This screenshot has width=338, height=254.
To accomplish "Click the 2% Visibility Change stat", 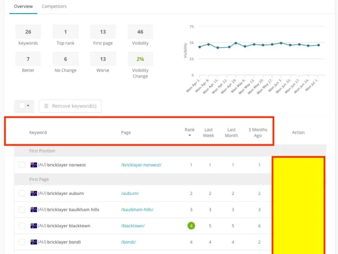I will tap(140, 59).
